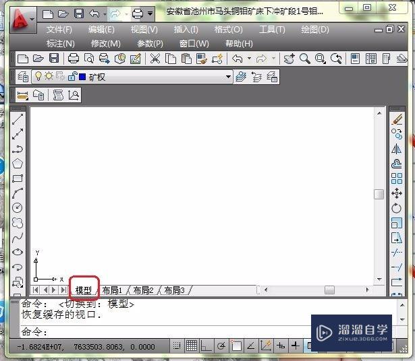Toggle Snap Mode in status bar

(177, 346)
